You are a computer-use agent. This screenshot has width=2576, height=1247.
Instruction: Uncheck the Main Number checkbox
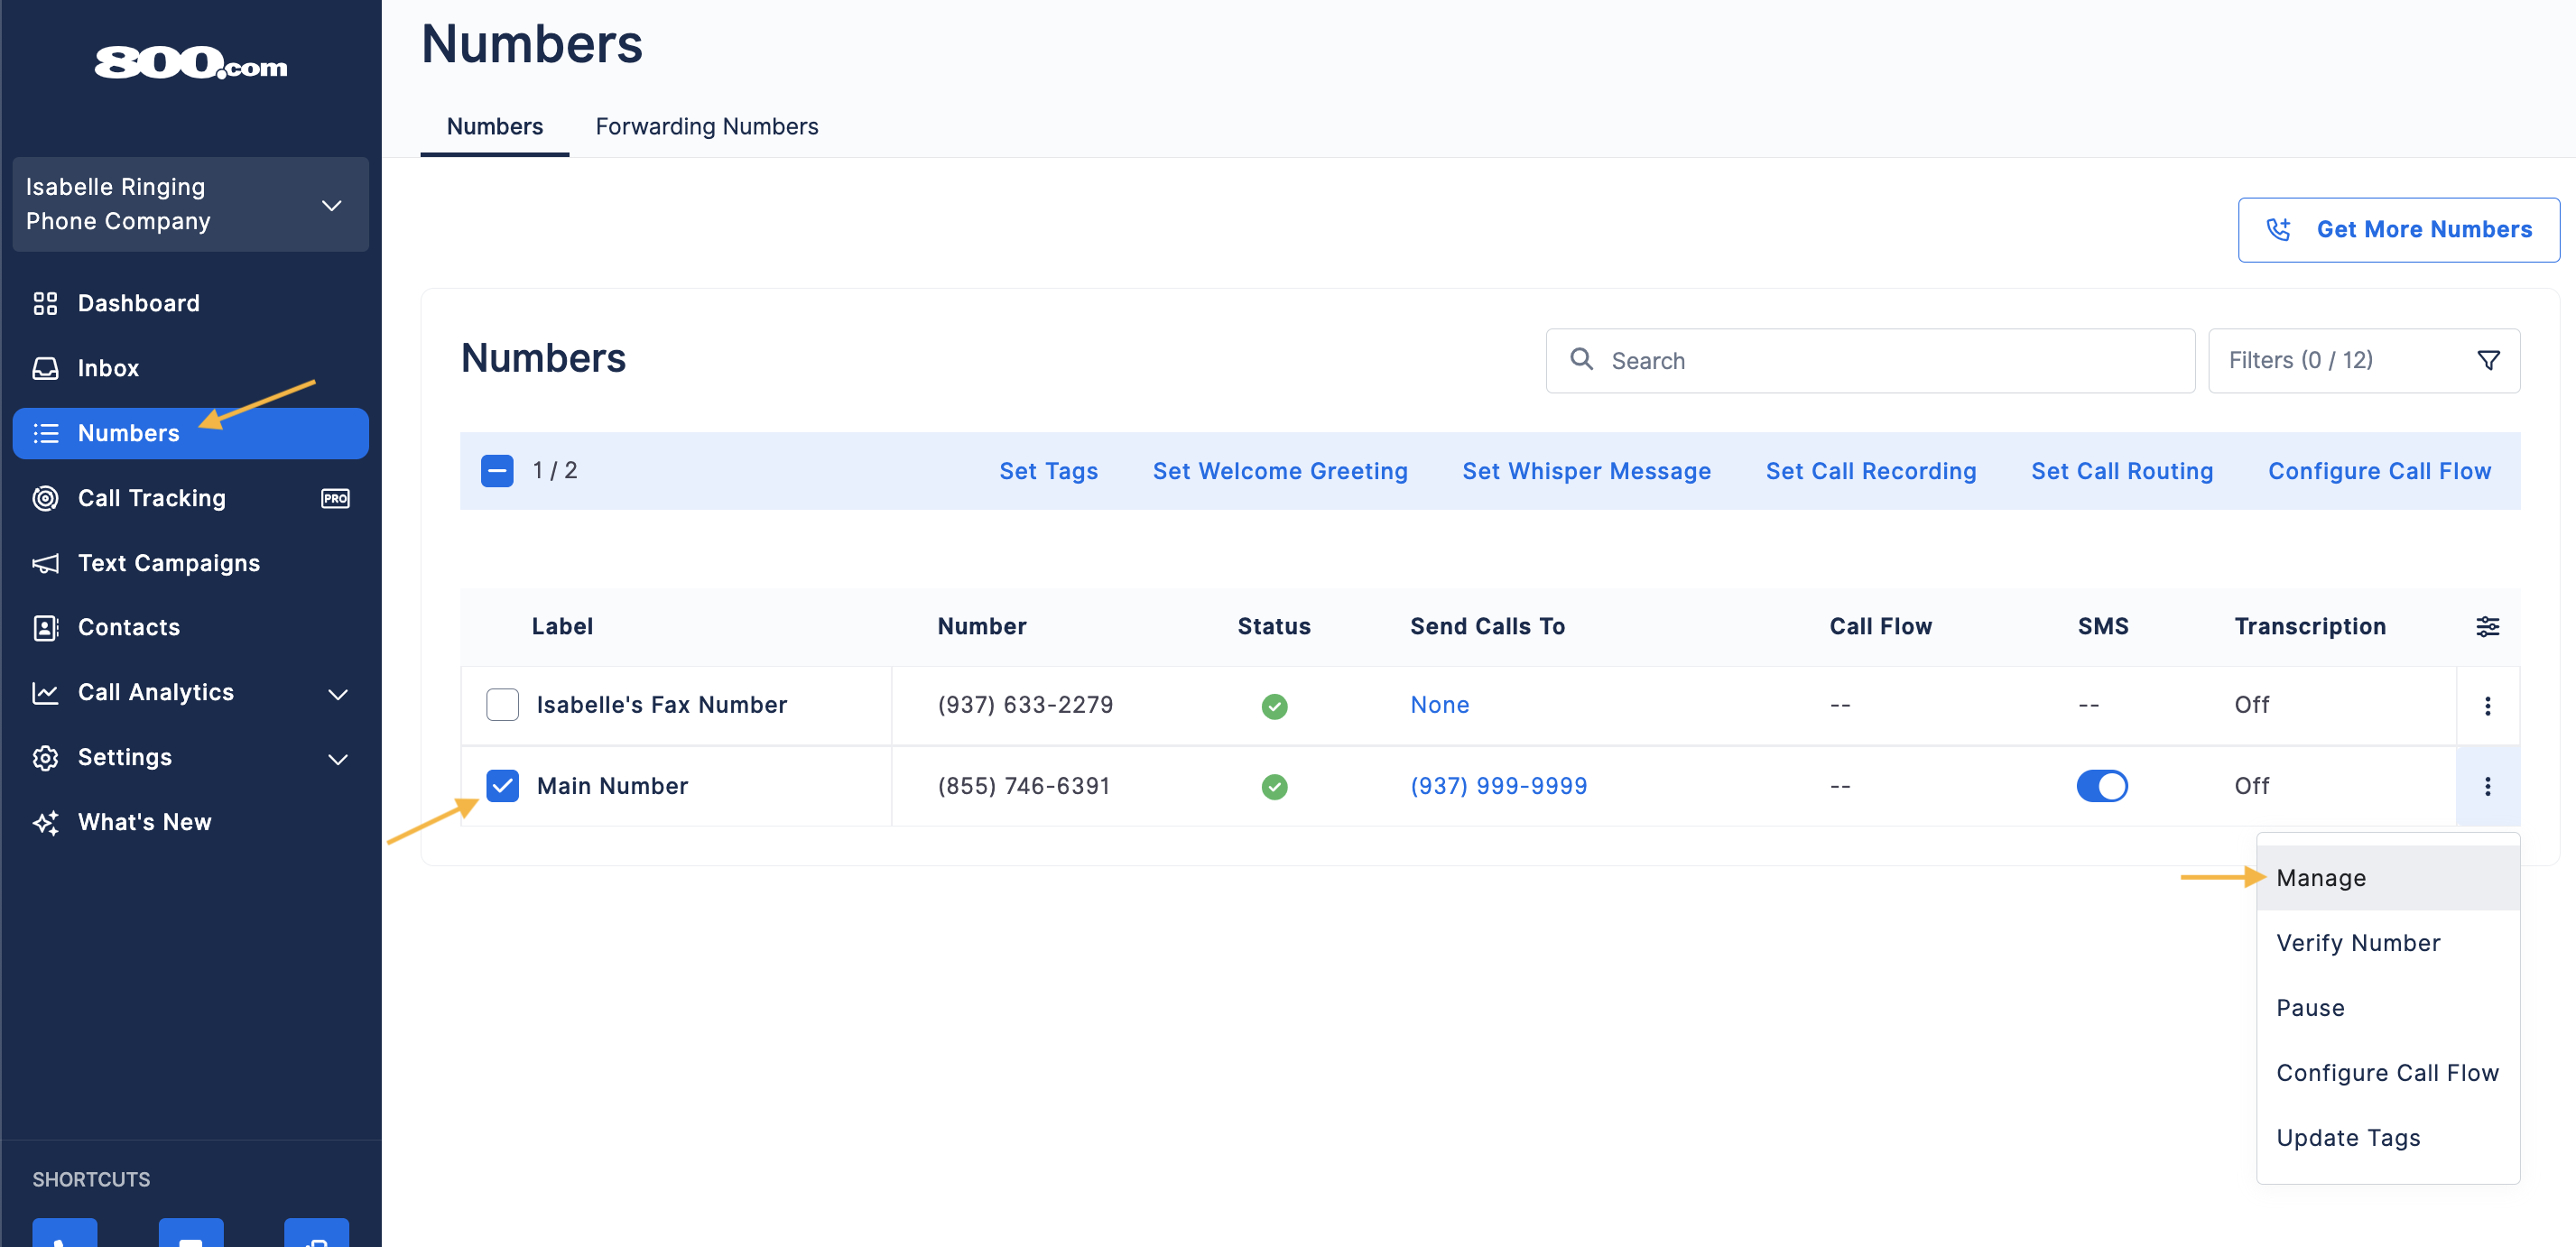coord(502,786)
